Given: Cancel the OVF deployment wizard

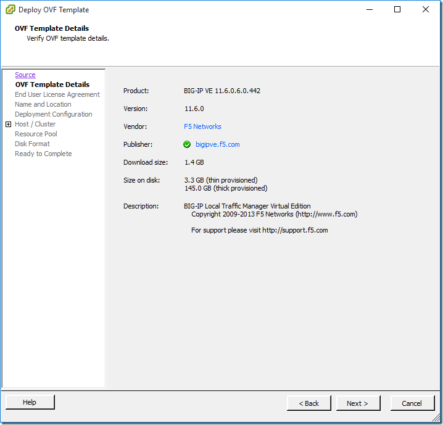Looking at the screenshot, I should [x=413, y=403].
